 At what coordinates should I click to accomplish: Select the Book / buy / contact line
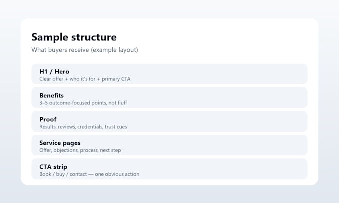tap(89, 174)
